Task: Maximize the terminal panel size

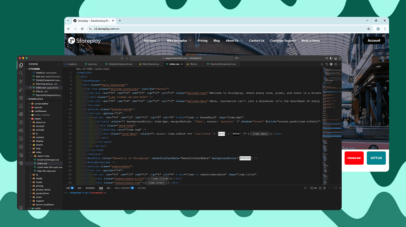Action: pyautogui.click(x=335, y=188)
